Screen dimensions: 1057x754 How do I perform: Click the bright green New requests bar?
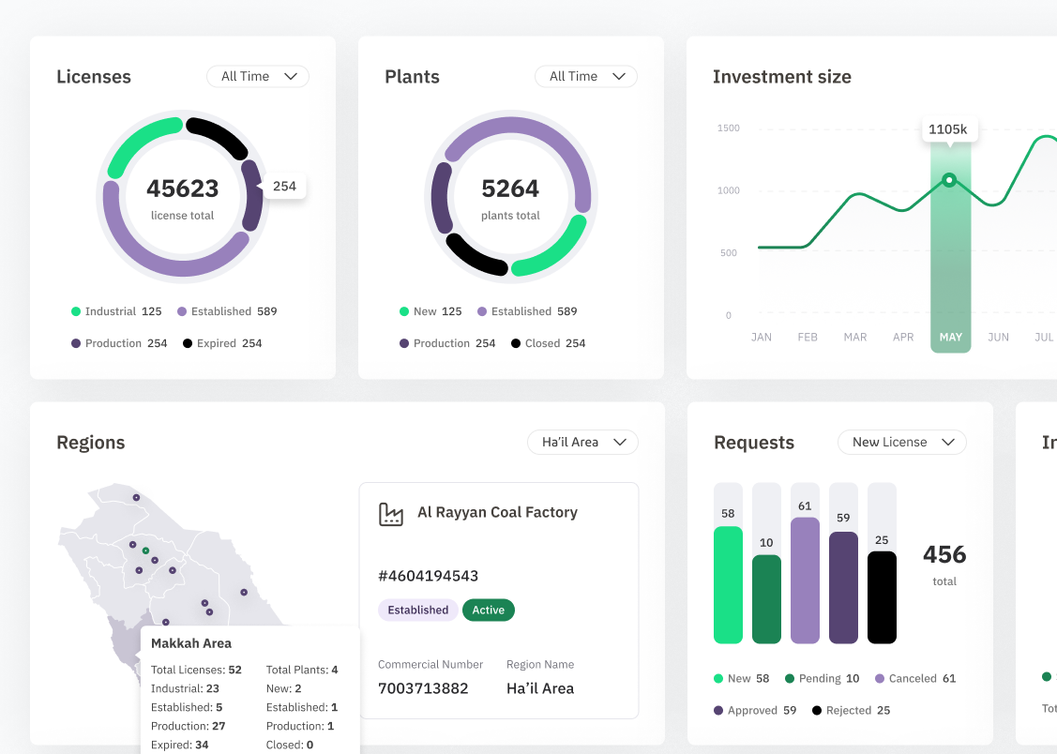[728, 585]
